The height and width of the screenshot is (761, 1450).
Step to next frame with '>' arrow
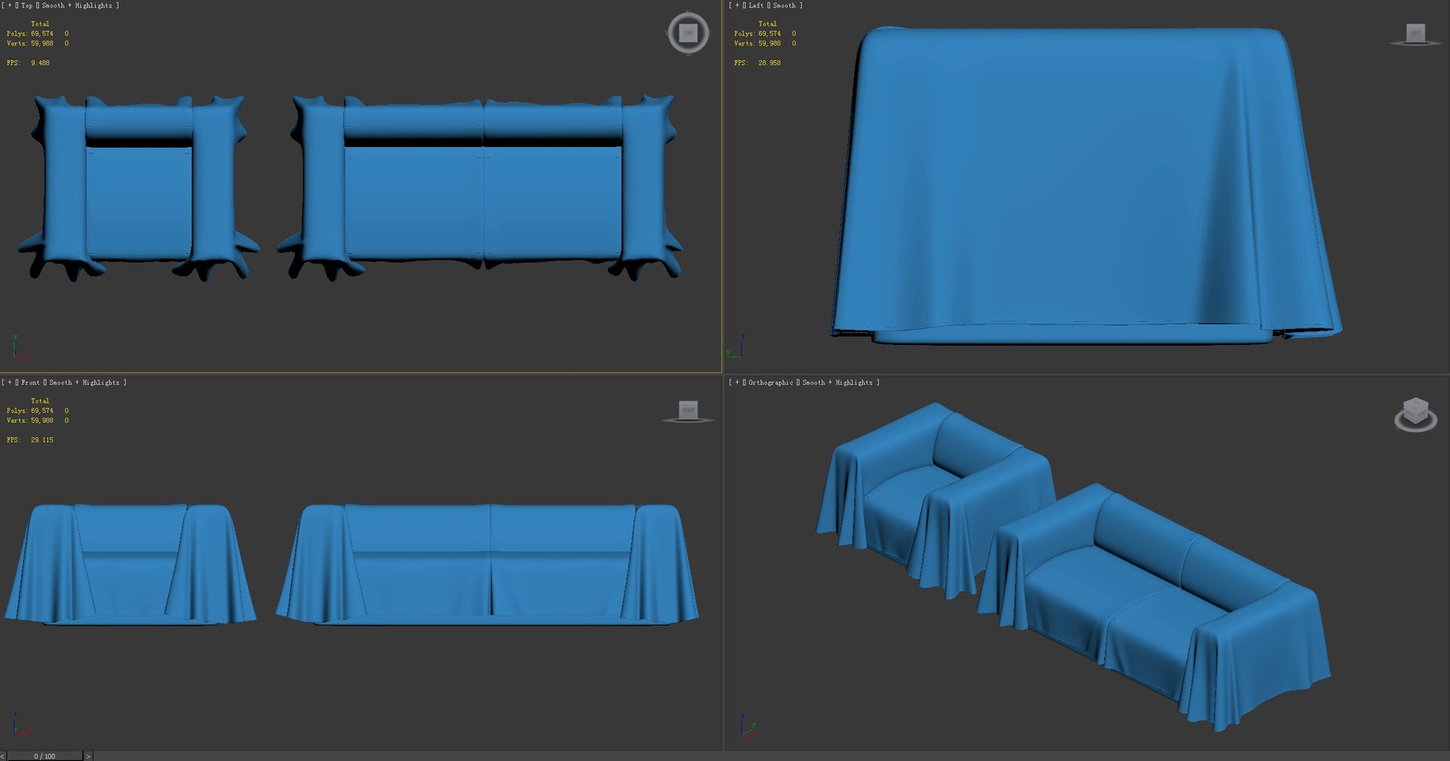(88, 756)
